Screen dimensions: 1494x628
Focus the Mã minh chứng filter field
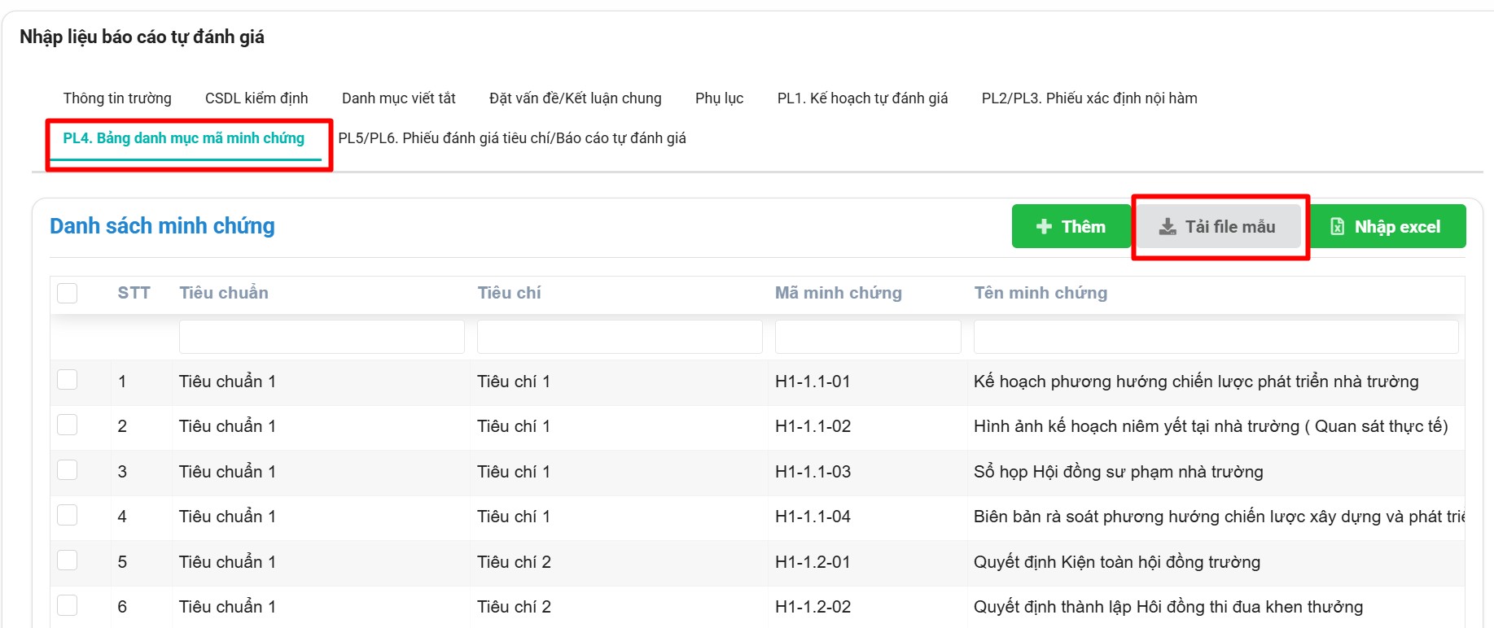click(868, 337)
